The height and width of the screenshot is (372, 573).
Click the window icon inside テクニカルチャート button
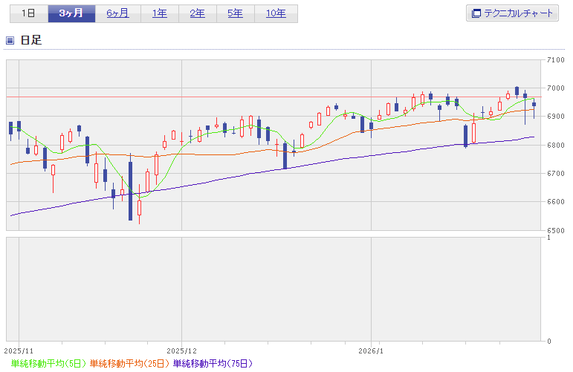click(476, 13)
